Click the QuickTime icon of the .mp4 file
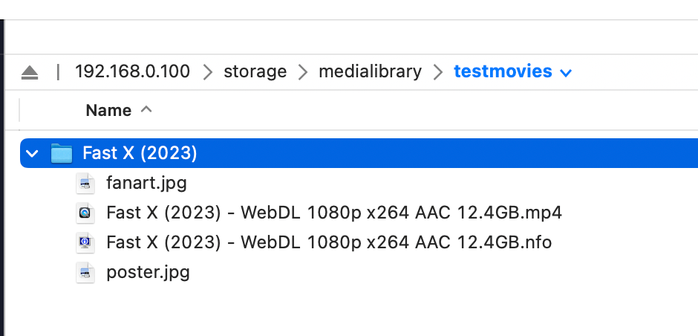Image resolution: width=698 pixels, height=336 pixels. [86, 213]
